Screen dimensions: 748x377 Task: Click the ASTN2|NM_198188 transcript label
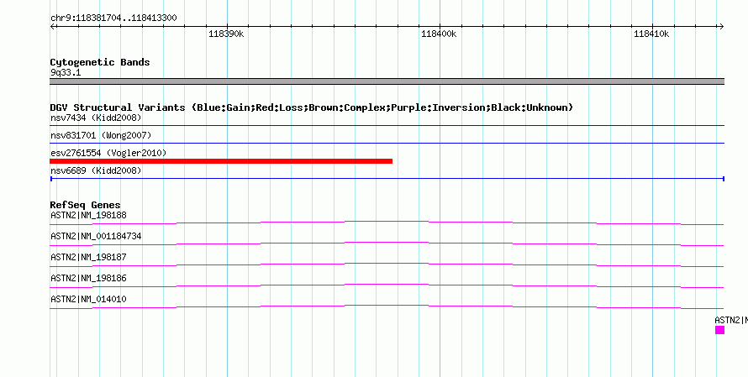point(89,216)
